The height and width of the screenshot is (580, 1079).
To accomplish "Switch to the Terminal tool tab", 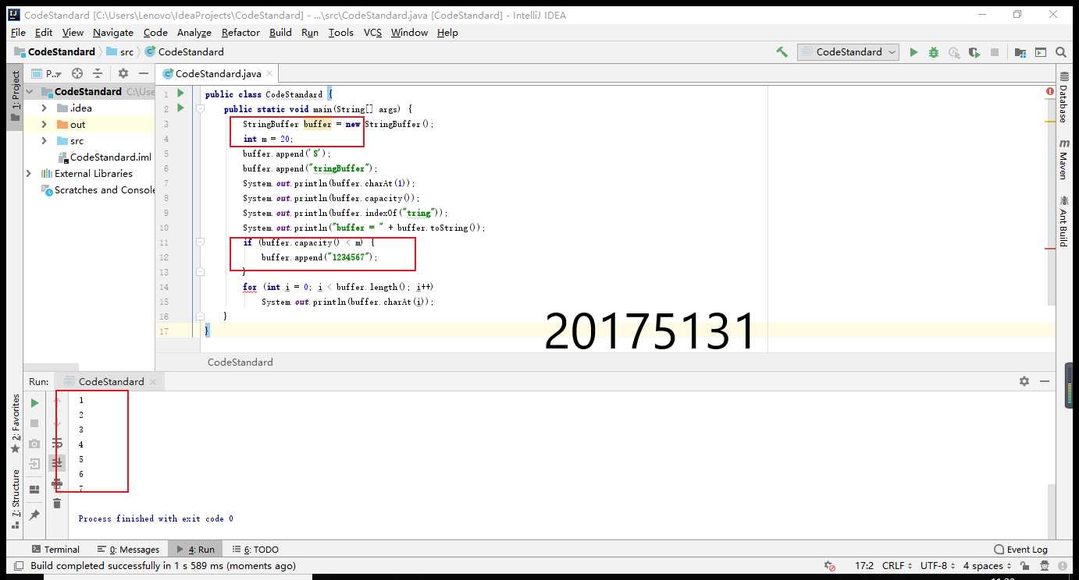I will pos(55,550).
